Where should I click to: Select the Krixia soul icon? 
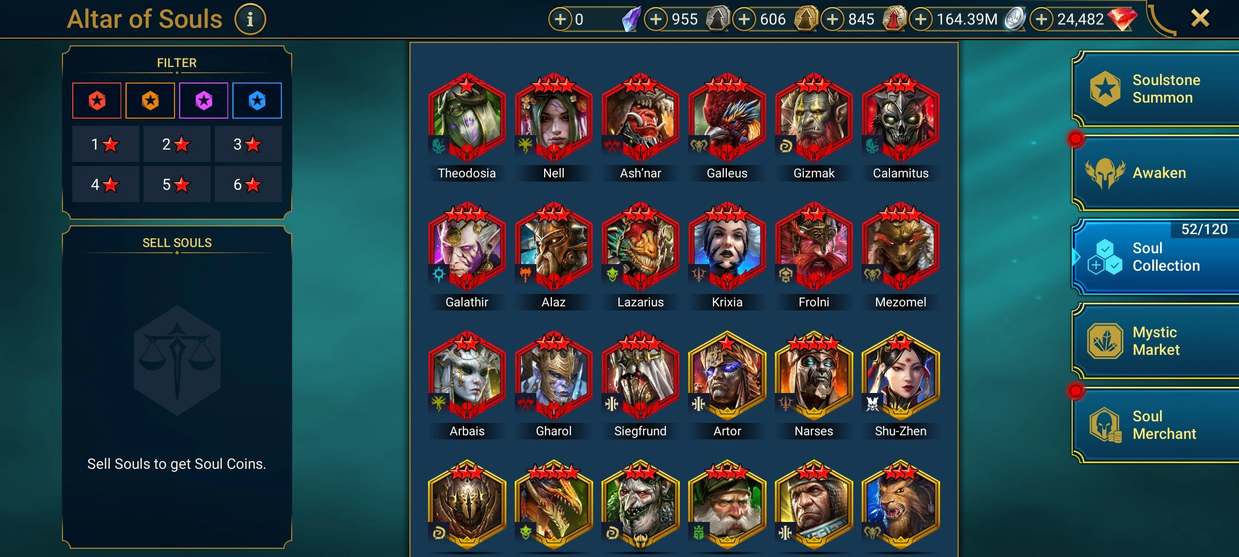[x=727, y=247]
